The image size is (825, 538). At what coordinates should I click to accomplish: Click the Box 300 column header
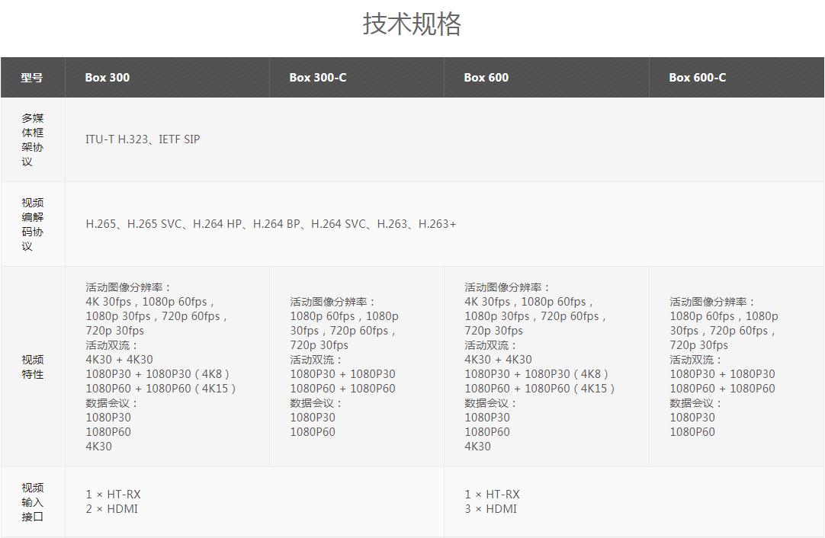pos(108,78)
